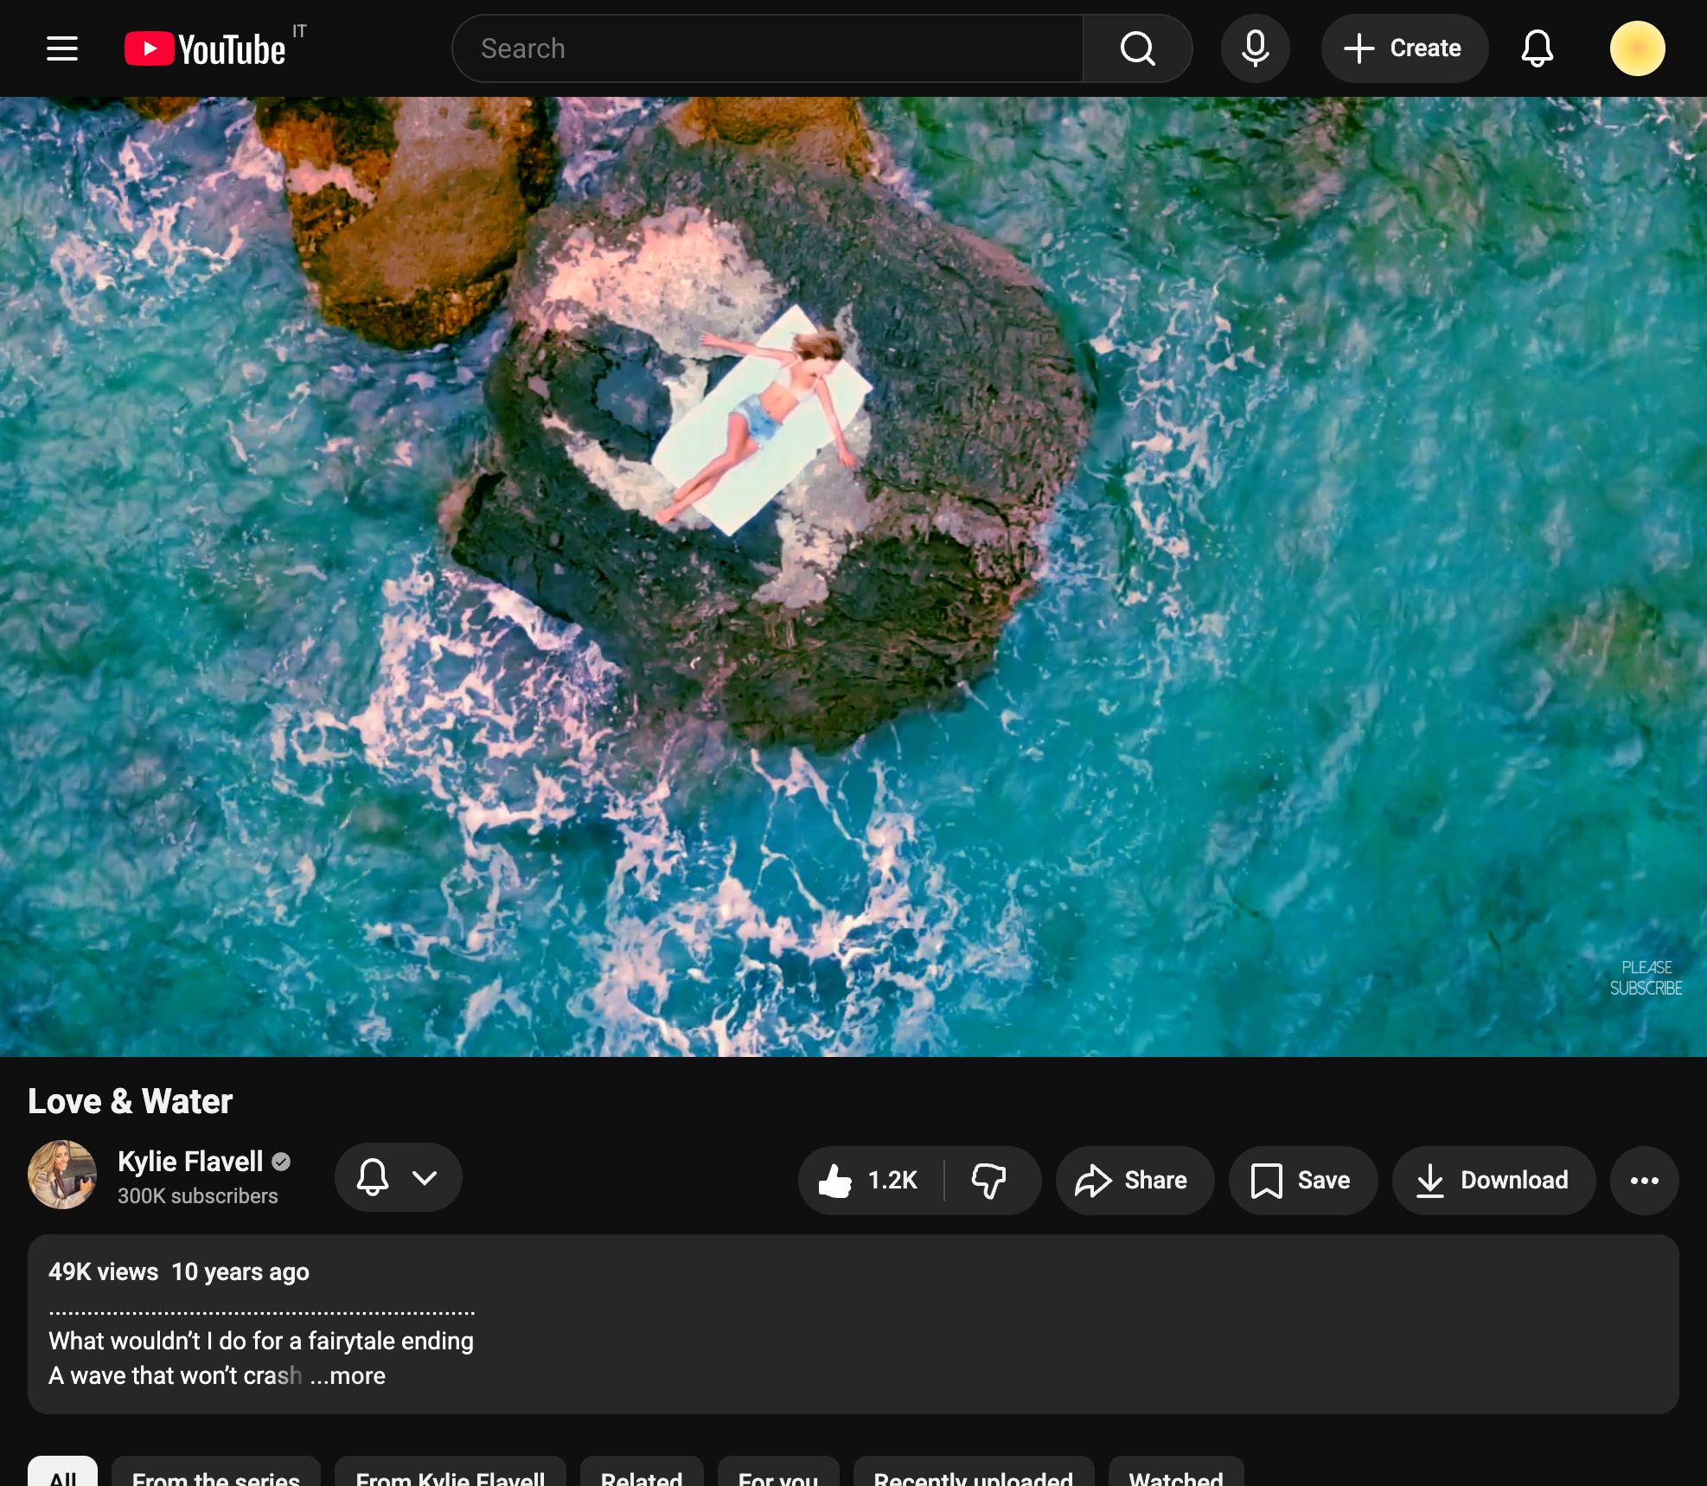Open the notifications bell in header

click(x=1537, y=48)
